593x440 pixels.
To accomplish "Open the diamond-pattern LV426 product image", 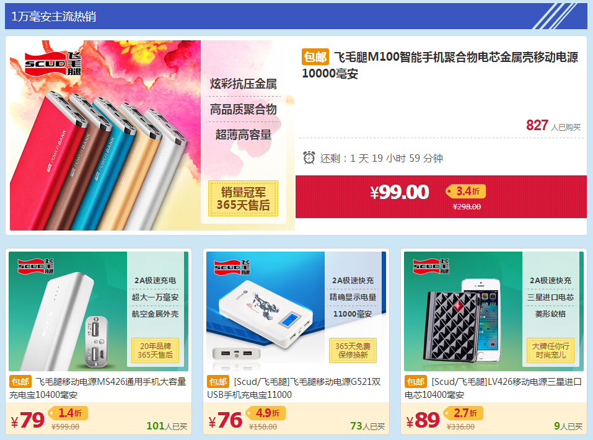I will tap(493, 311).
